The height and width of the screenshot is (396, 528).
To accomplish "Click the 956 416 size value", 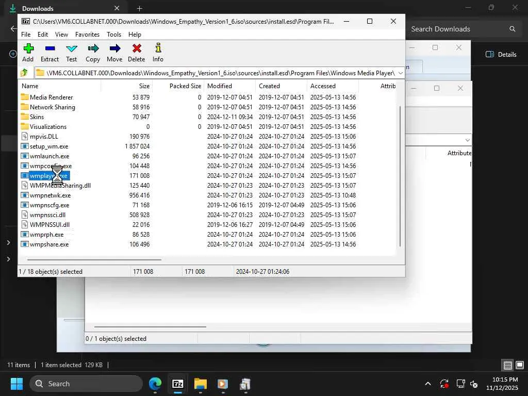I will point(139,195).
